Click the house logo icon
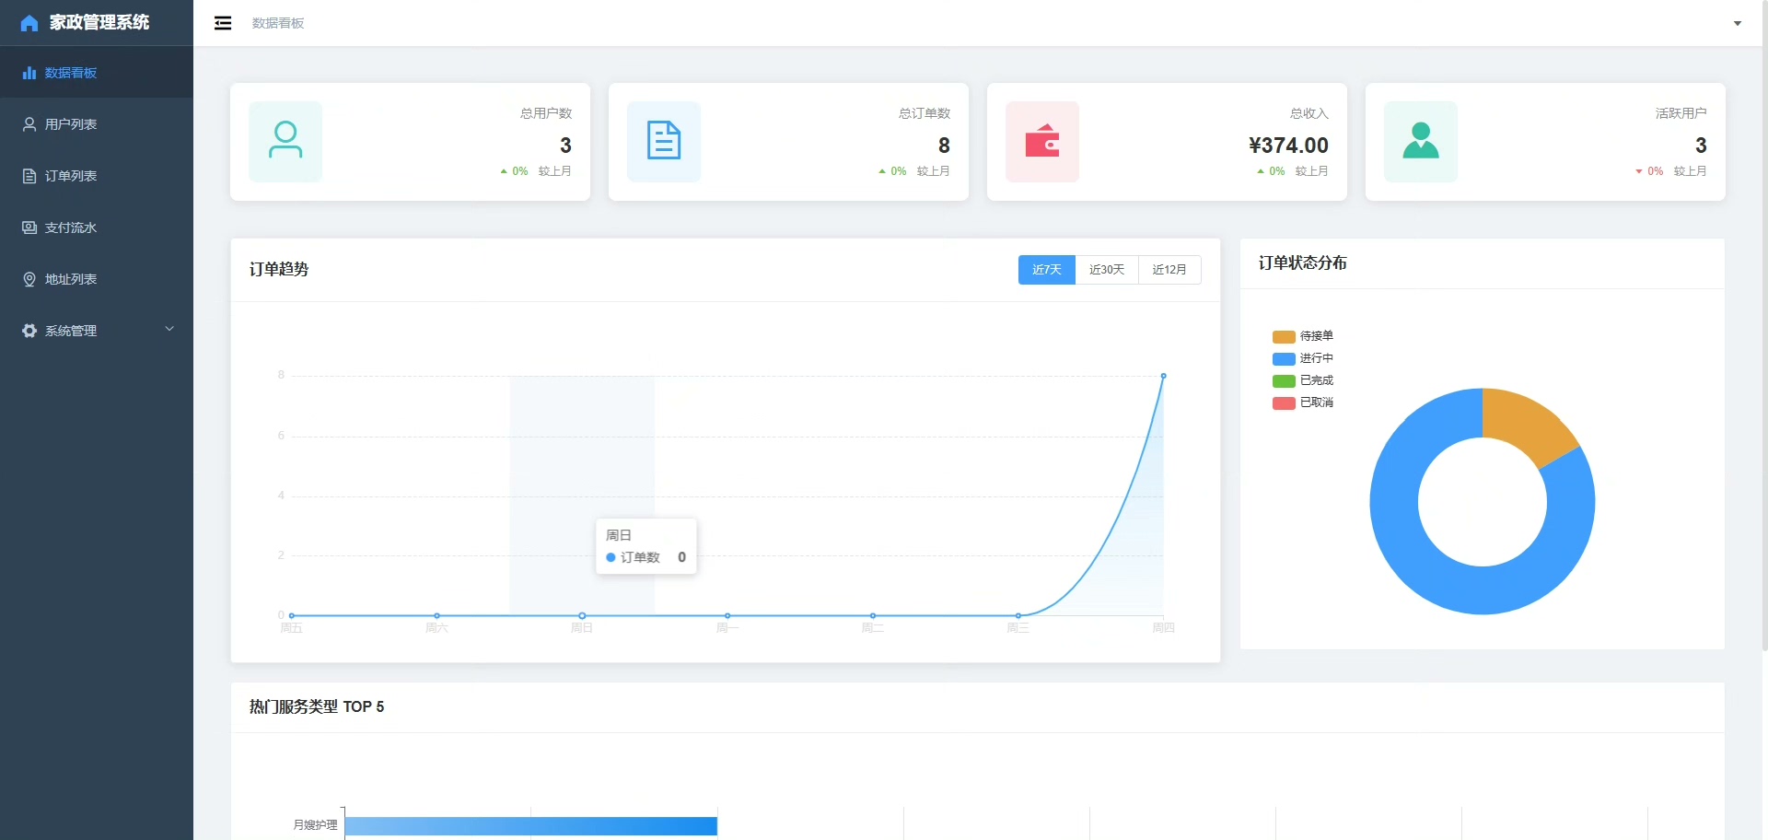This screenshot has width=1768, height=840. coord(29,23)
